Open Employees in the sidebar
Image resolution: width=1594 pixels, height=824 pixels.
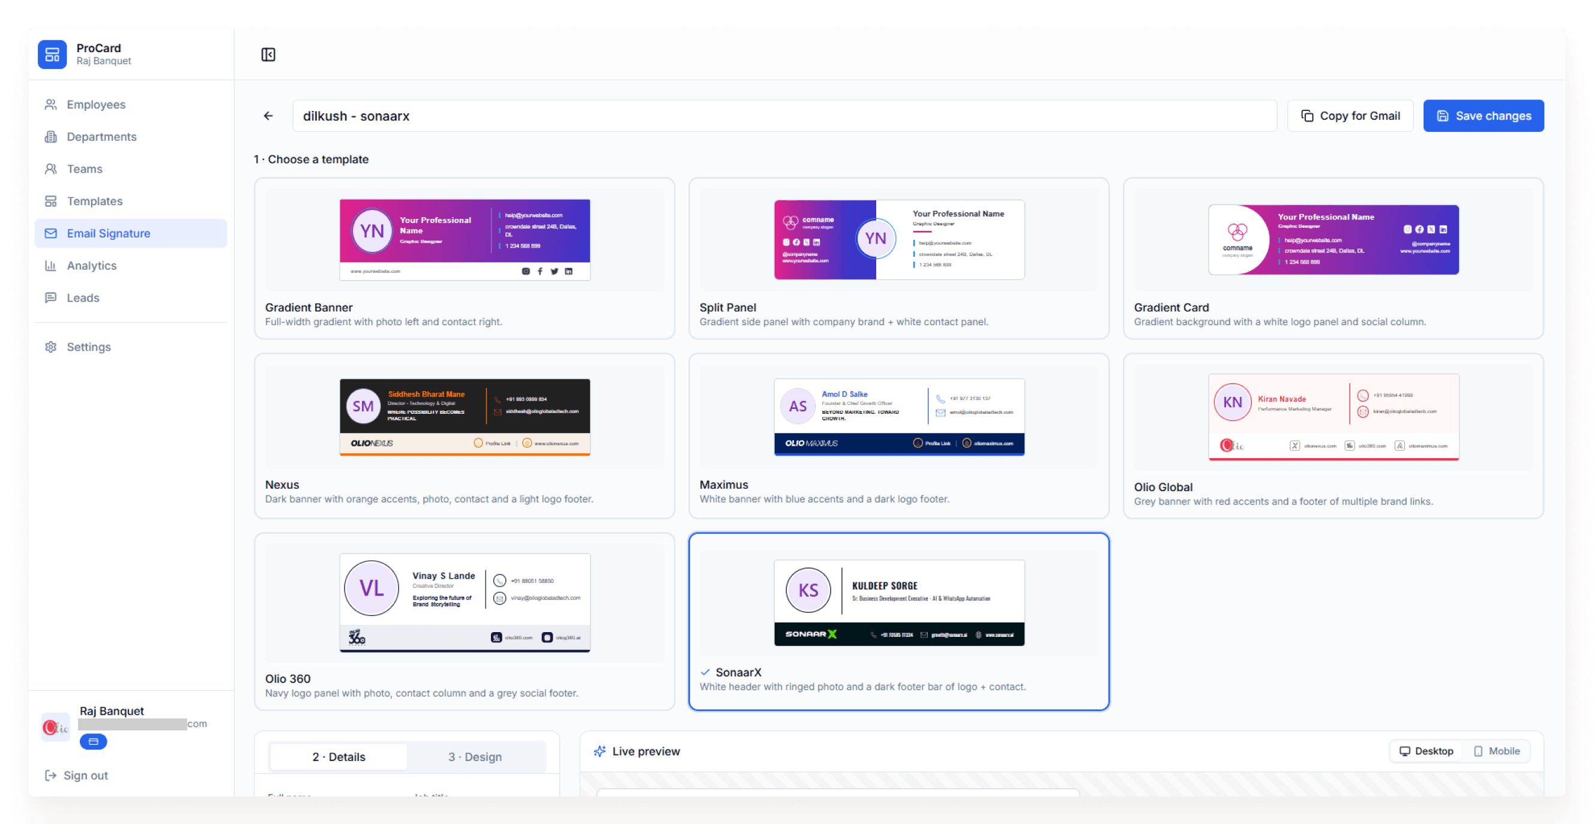[131, 104]
